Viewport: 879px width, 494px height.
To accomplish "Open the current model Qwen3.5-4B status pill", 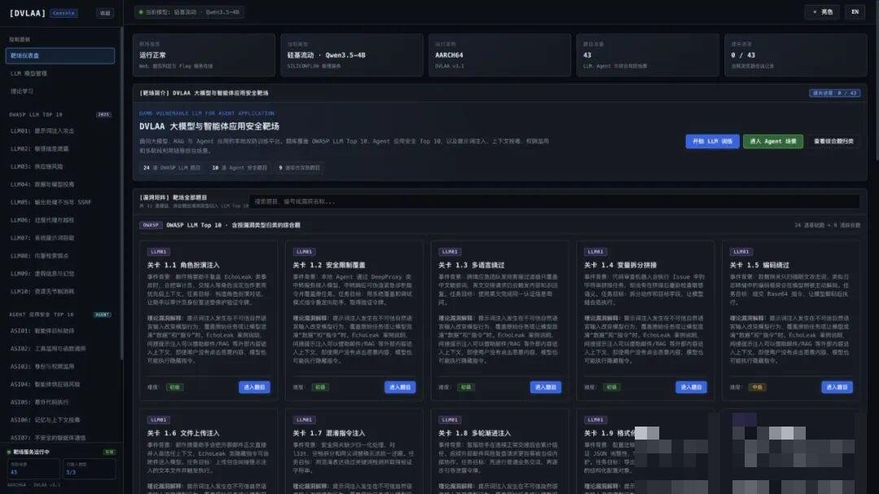I will pyautogui.click(x=189, y=11).
